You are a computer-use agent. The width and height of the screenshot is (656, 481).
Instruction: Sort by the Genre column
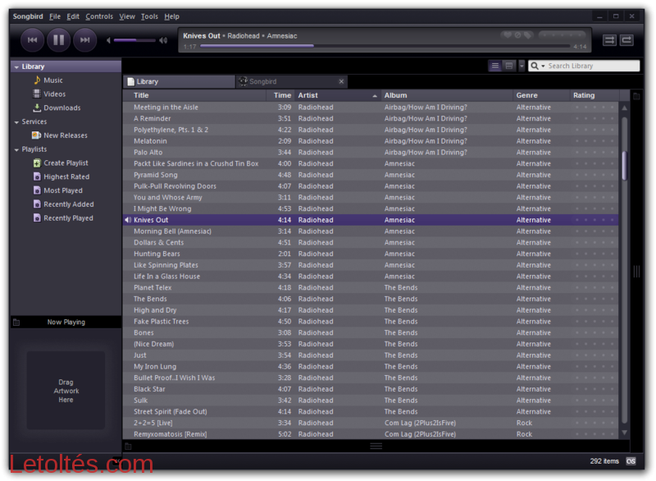click(541, 95)
